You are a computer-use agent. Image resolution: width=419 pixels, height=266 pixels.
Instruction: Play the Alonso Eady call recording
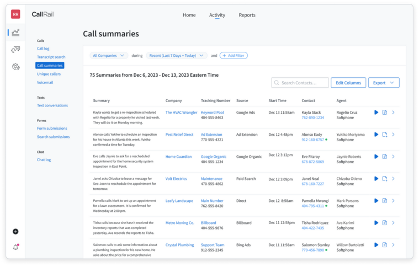(376, 135)
